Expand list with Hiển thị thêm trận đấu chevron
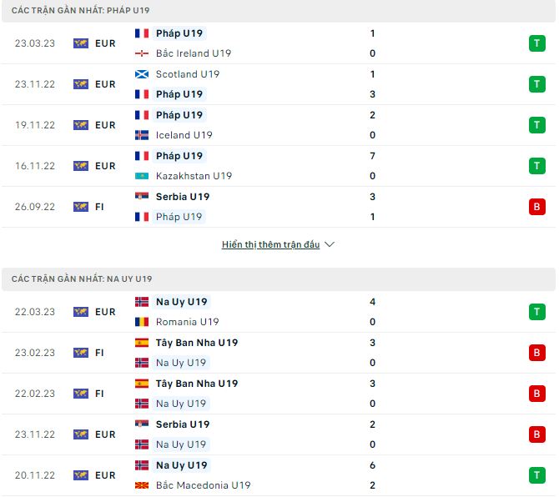This screenshot has height=497, width=559. 330,245
